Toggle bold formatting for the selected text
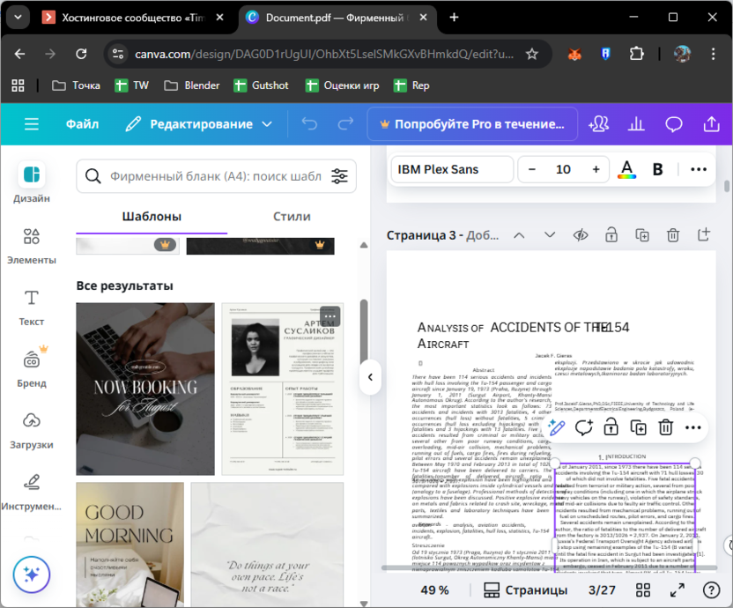 657,168
